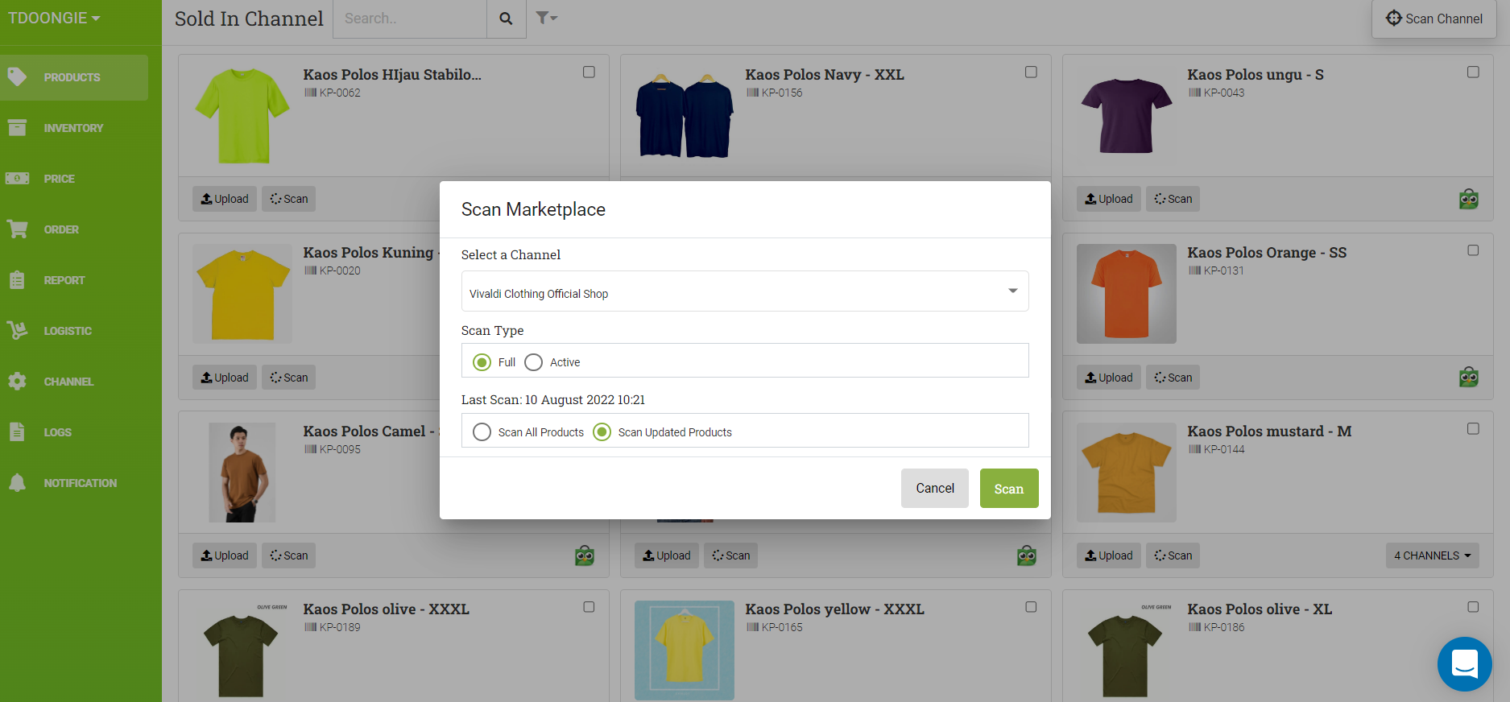Click the Scan Channel button
This screenshot has height=702, width=1510.
pyautogui.click(x=1434, y=19)
